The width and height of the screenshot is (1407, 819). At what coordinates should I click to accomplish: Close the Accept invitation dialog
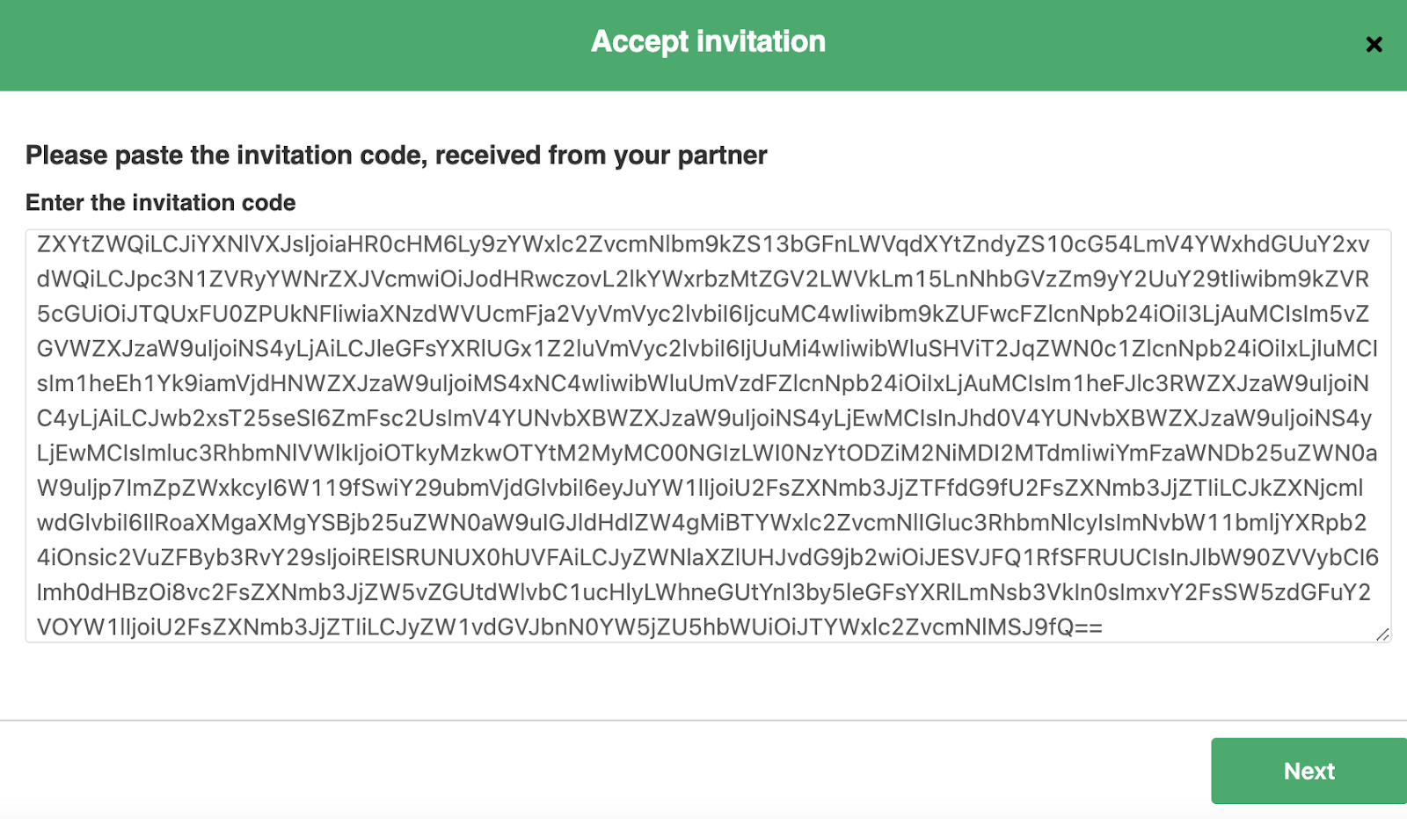[x=1374, y=44]
